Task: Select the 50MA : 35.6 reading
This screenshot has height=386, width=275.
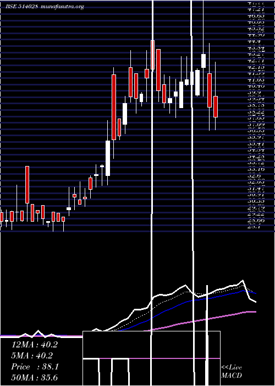Action: point(34,378)
